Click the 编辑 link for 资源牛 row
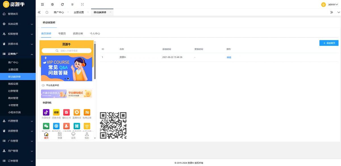 tap(229, 57)
